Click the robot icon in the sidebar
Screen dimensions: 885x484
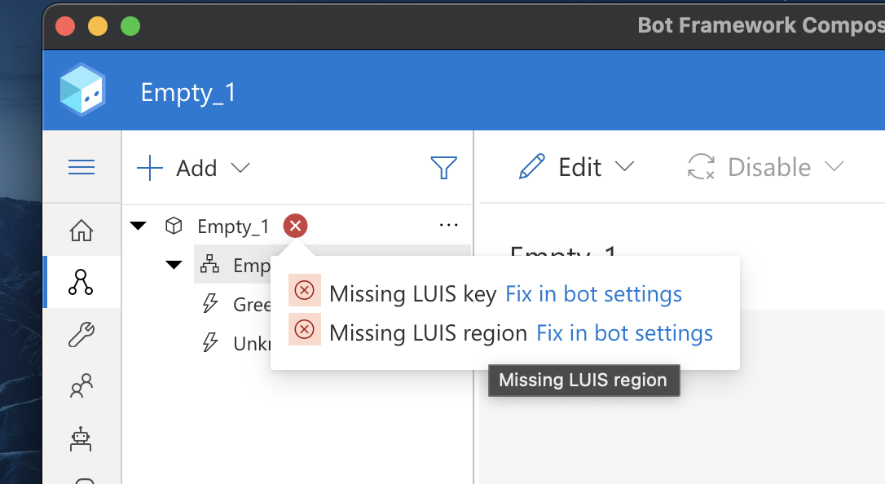81,438
